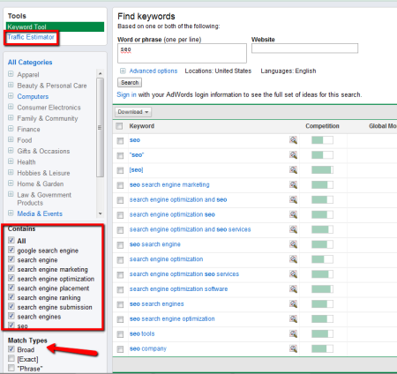The height and width of the screenshot is (374, 397).
Task: Click magnifier icon for seo search engine marketing
Action: [x=293, y=184]
